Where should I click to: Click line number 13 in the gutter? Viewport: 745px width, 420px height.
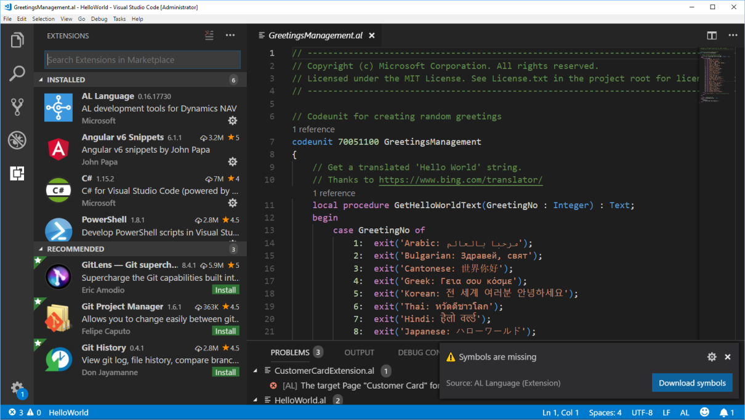click(269, 230)
